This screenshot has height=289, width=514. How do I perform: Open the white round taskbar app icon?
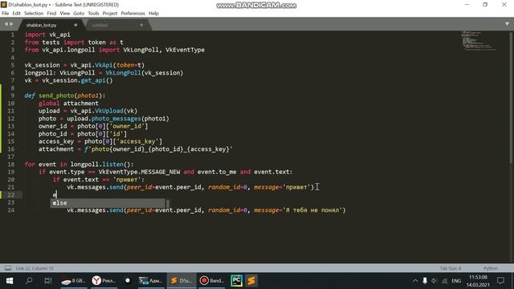(x=128, y=281)
